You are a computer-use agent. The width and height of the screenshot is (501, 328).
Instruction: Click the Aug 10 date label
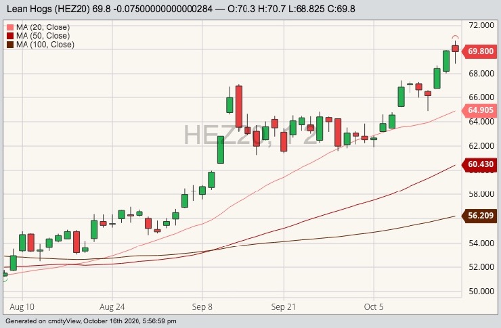click(x=22, y=307)
